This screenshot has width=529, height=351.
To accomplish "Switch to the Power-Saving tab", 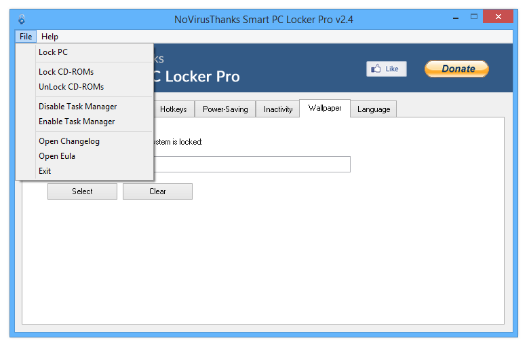I will [225, 109].
